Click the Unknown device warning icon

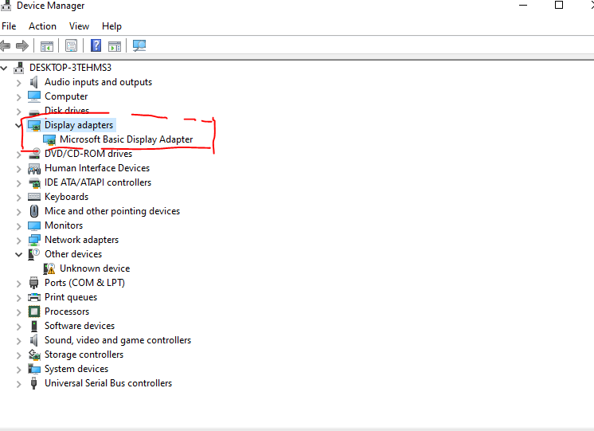pos(49,268)
